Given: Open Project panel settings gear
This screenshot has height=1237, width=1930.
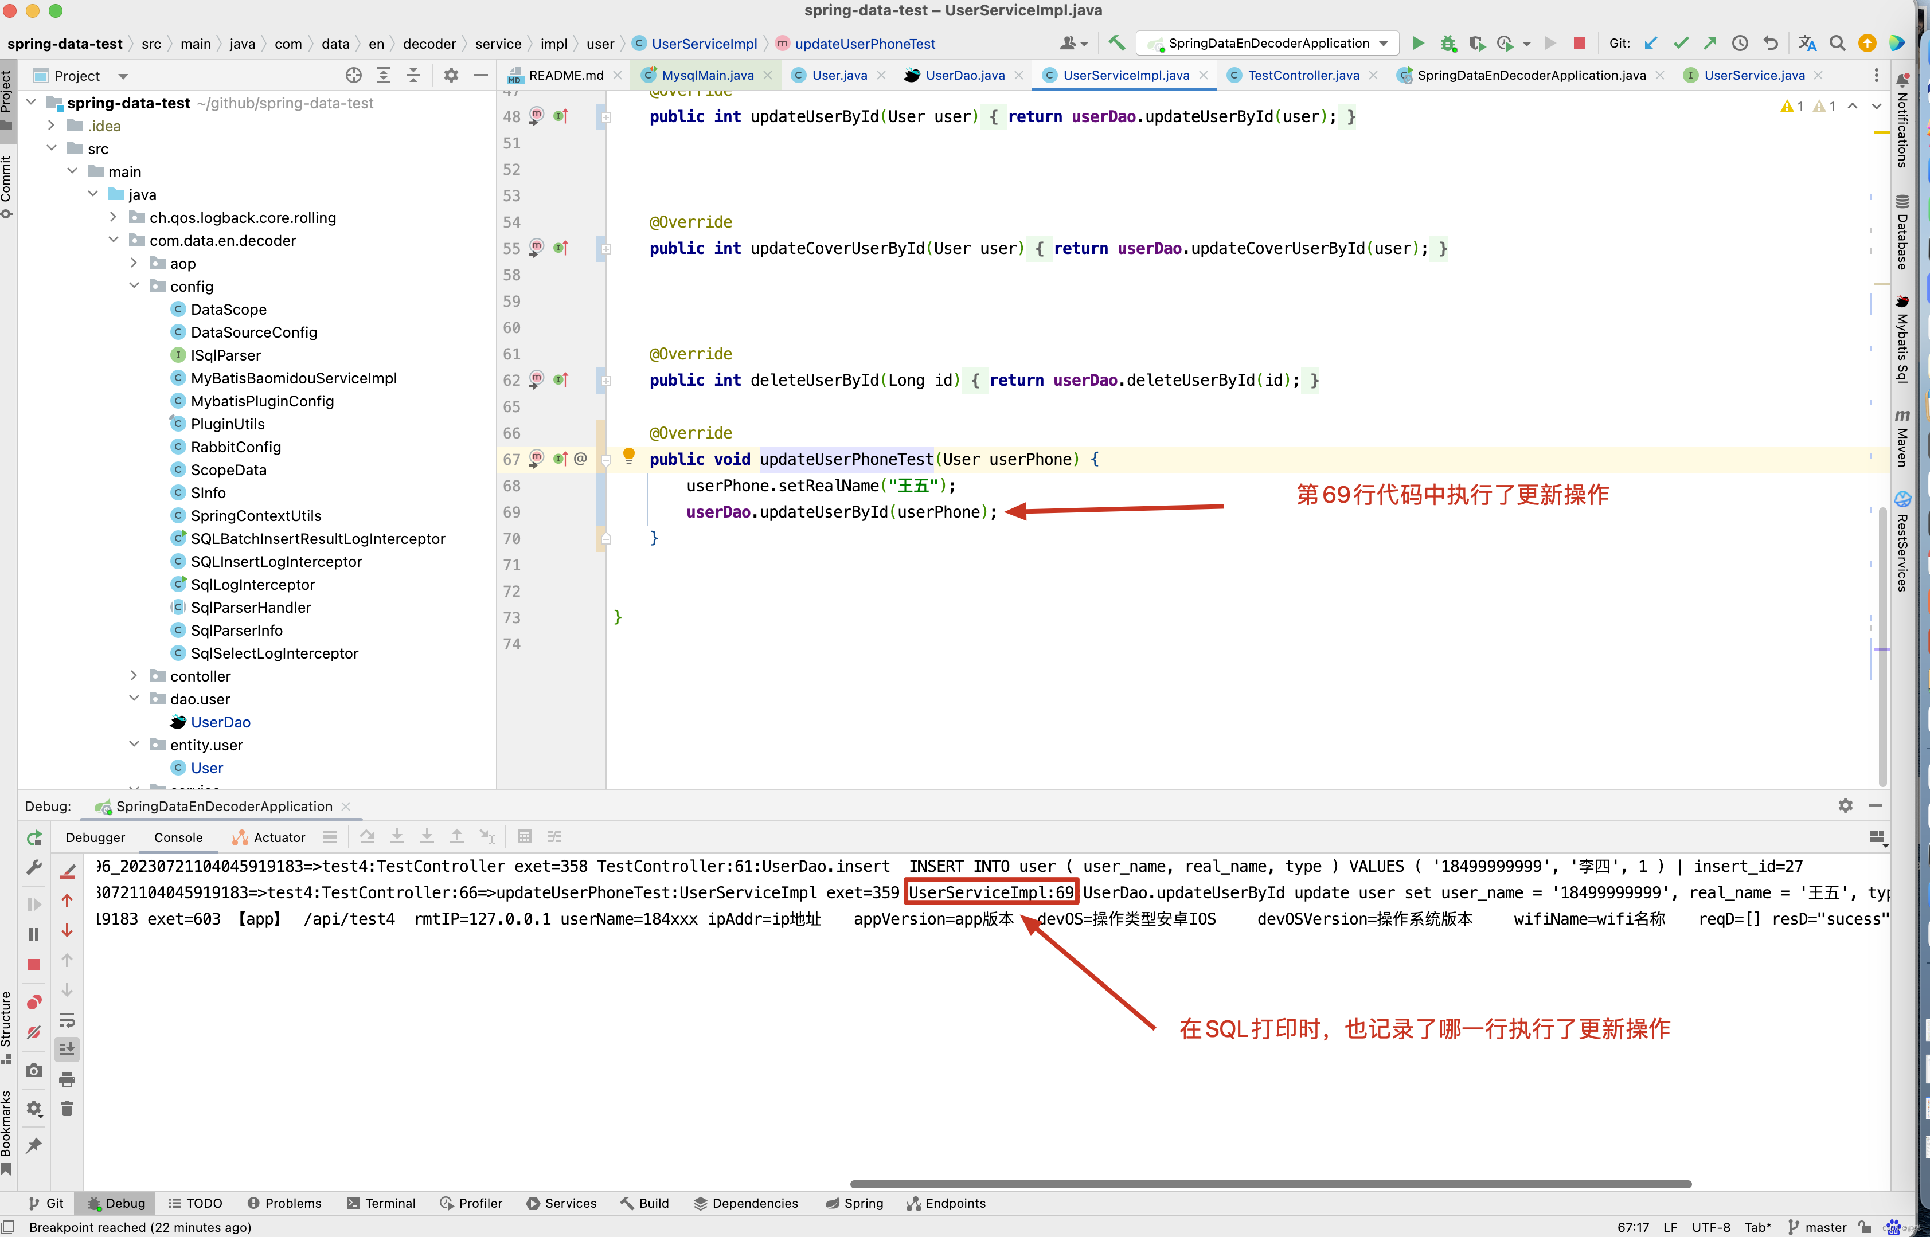Looking at the screenshot, I should pyautogui.click(x=451, y=76).
